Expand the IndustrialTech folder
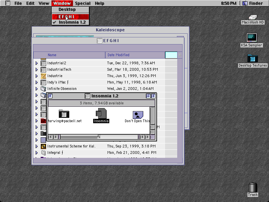This screenshot has height=202, width=269. point(37,69)
